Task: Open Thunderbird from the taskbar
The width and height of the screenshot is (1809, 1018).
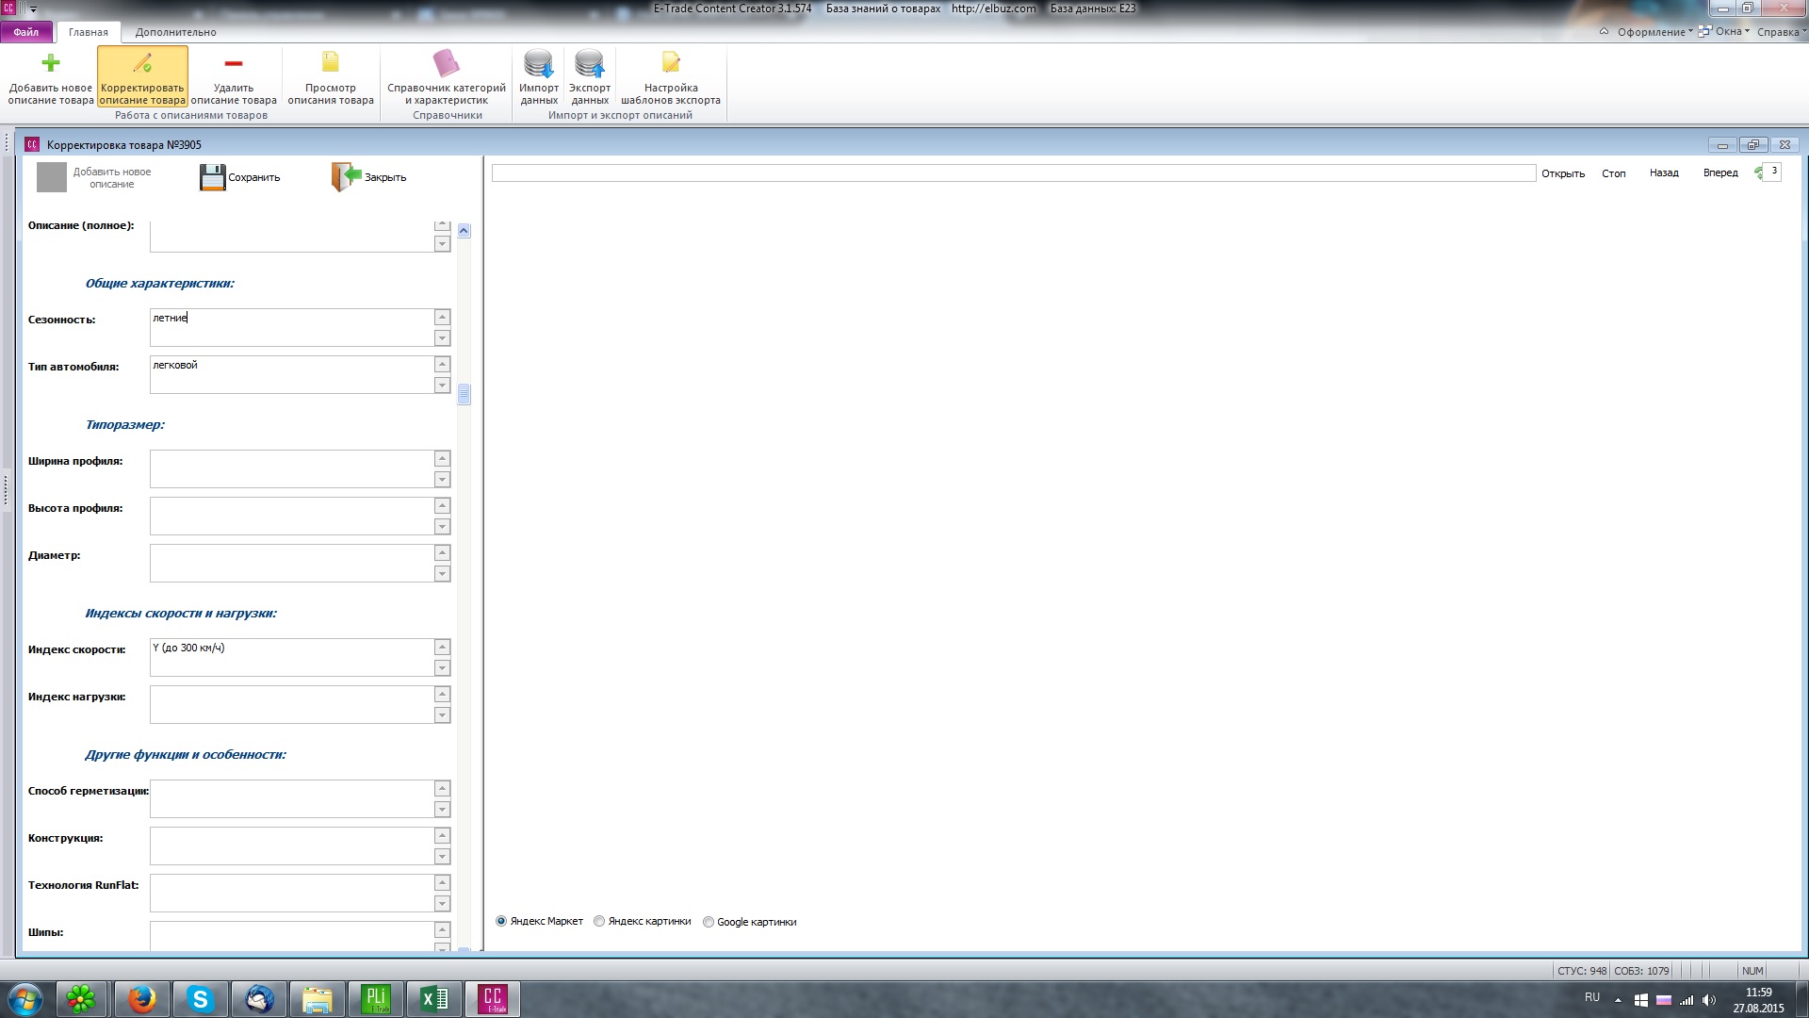Action: [259, 998]
